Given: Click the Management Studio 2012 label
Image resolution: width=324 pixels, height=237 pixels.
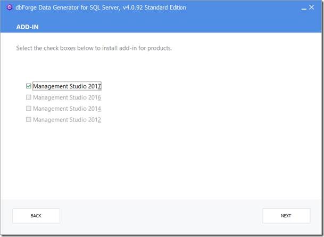Looking at the screenshot, I should (67, 120).
